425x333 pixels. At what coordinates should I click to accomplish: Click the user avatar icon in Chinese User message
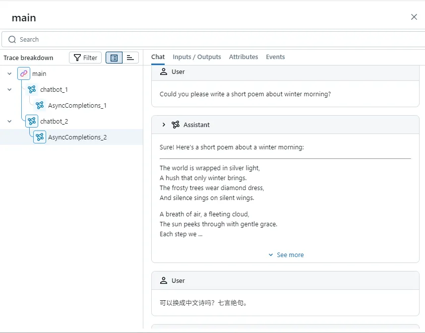pyautogui.click(x=164, y=280)
